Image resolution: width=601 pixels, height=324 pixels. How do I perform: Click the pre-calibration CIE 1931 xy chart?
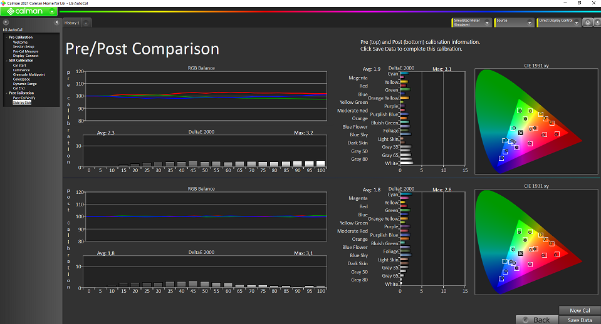pos(536,121)
